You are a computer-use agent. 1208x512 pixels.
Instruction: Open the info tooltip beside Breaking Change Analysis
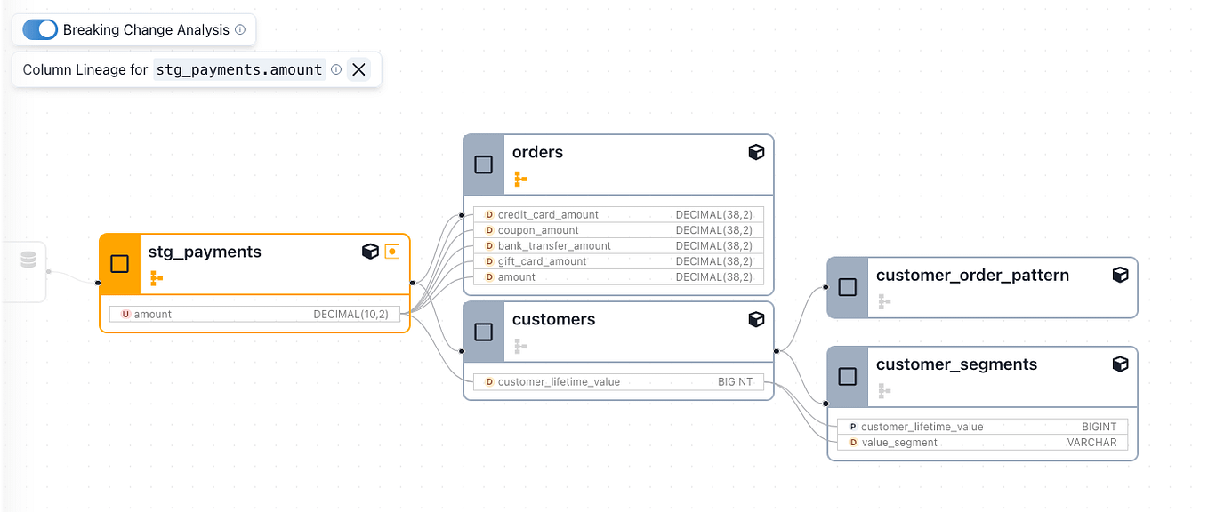coord(238,29)
